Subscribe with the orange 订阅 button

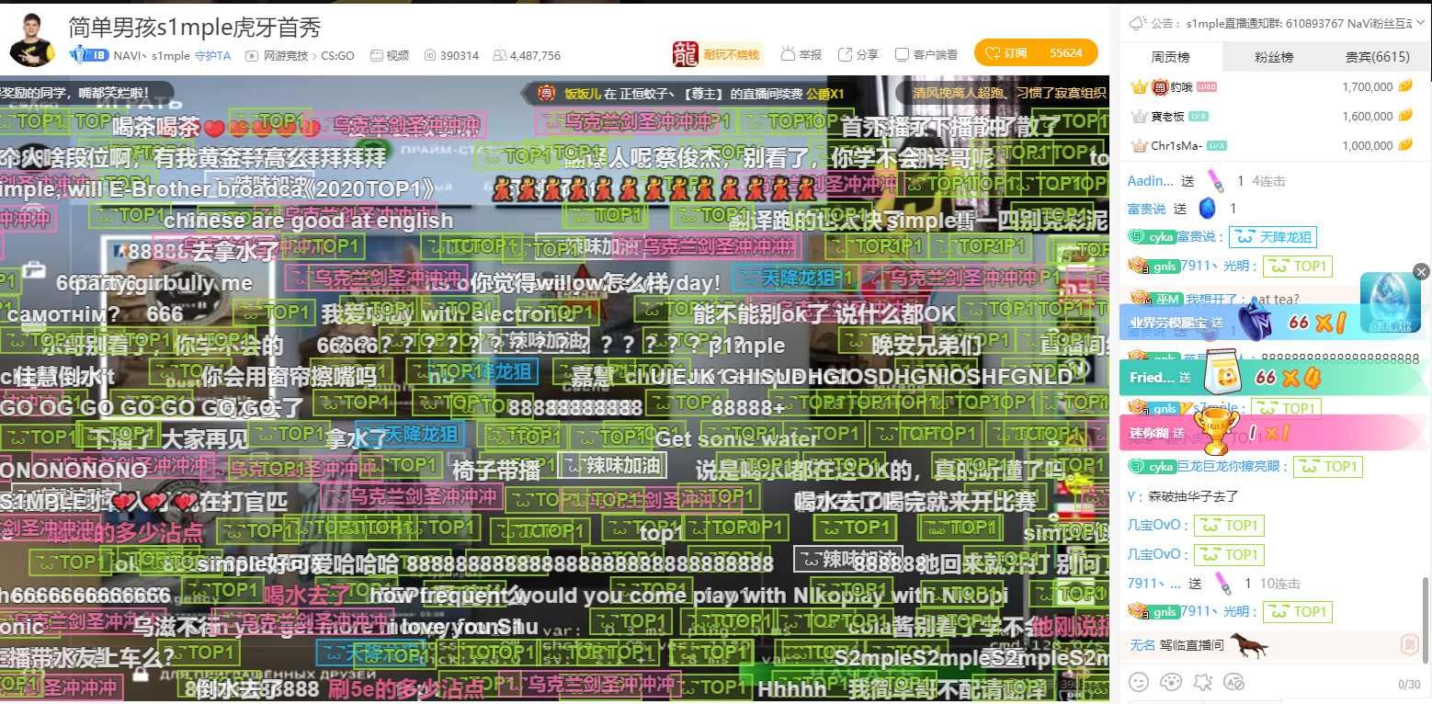click(1006, 53)
